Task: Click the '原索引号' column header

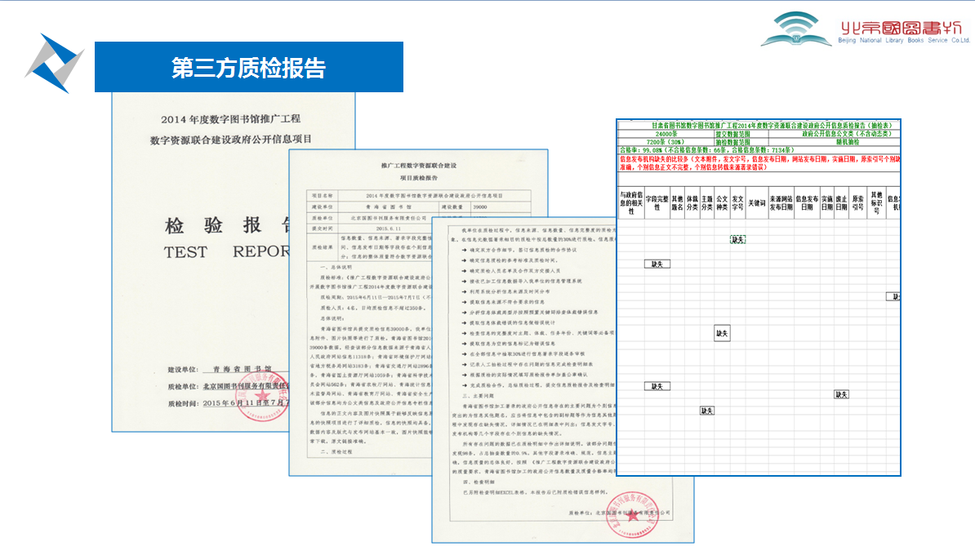Action: click(858, 202)
